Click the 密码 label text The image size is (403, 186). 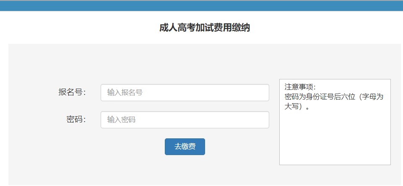[76, 120]
